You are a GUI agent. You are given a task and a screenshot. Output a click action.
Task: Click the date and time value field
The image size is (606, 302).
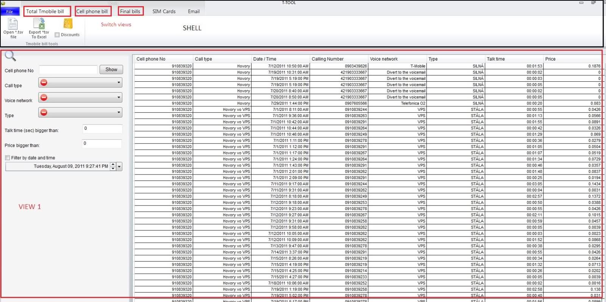(x=58, y=167)
